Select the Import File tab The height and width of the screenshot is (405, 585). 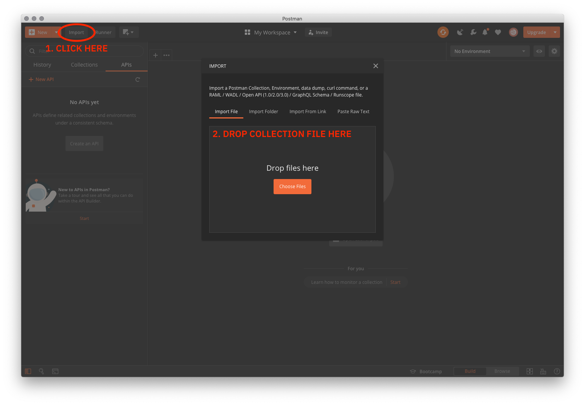click(226, 112)
